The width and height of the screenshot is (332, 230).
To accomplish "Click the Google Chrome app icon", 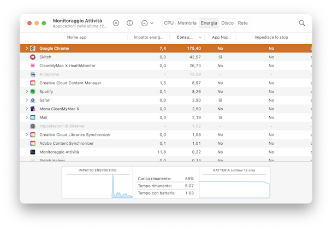I will pos(33,48).
